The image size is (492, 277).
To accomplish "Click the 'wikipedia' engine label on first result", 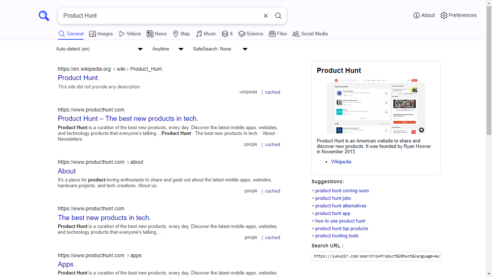I will point(248,92).
